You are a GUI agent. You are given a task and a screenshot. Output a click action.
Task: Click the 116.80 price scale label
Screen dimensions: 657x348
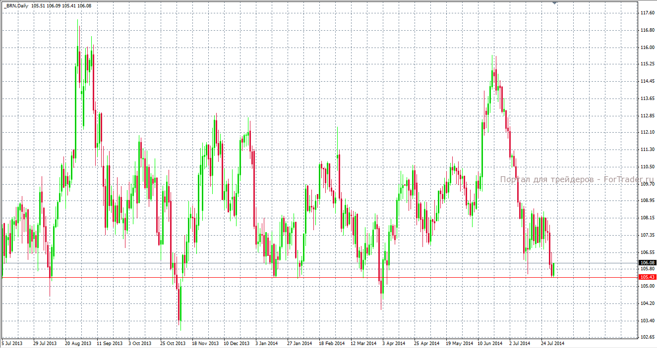tap(647, 30)
